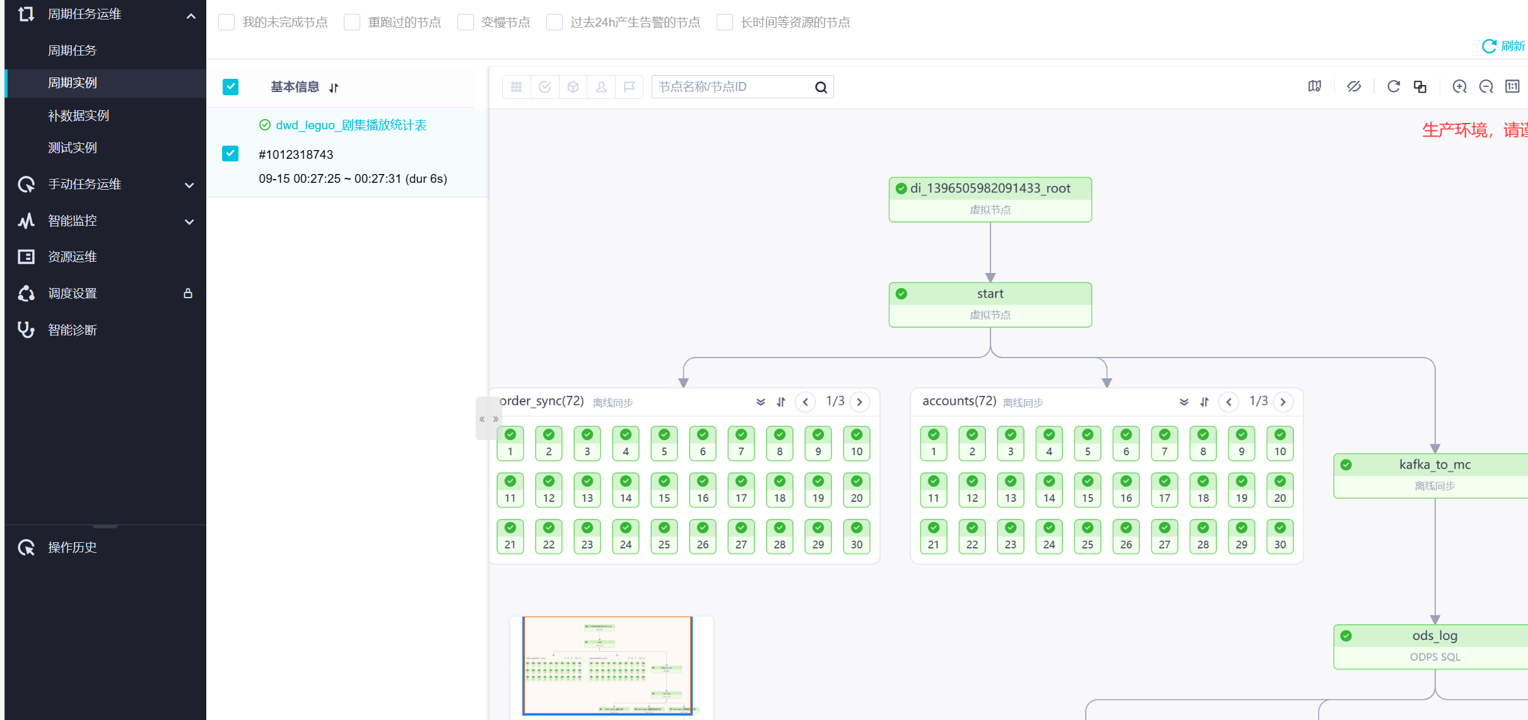The image size is (1528, 720).
Task: Click the grid view icon in DAG toolbar
Action: (x=517, y=87)
